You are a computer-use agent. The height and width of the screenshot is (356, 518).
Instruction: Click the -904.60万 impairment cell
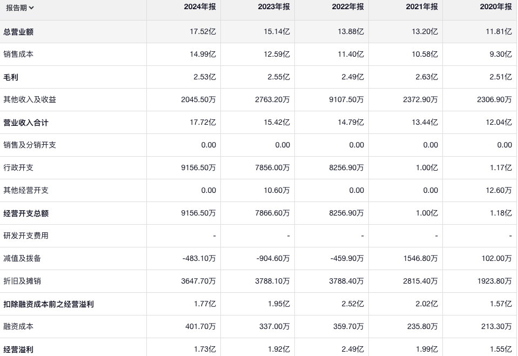pos(273,259)
